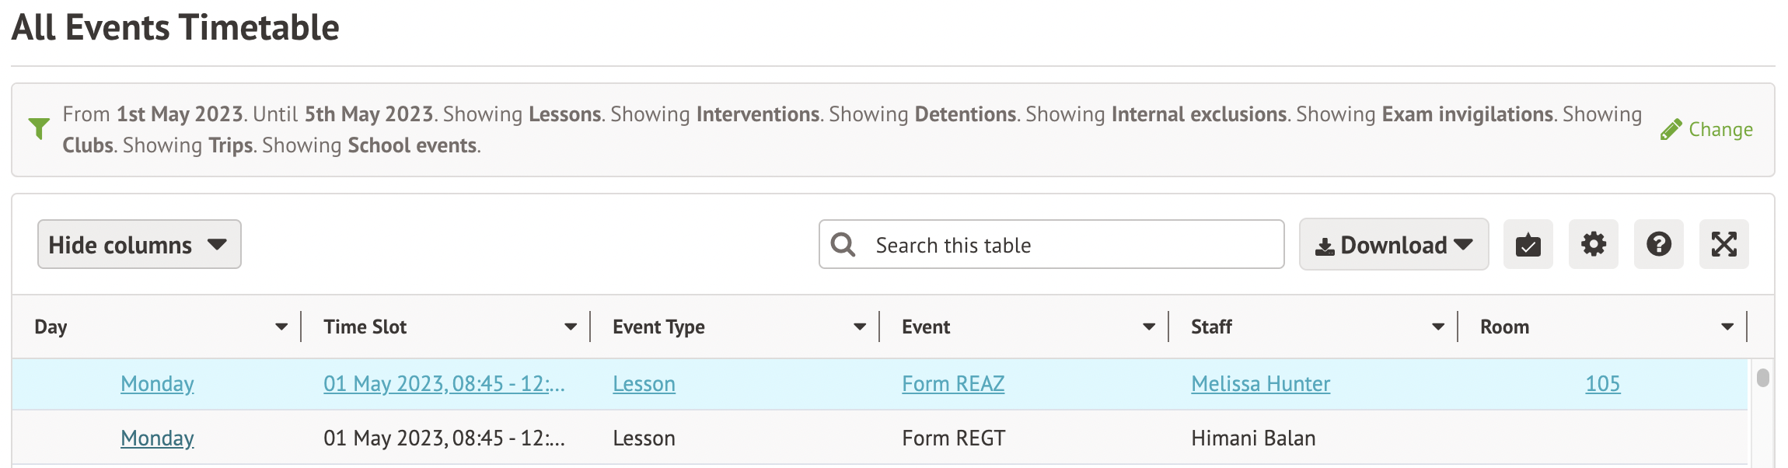This screenshot has width=1788, height=468.
Task: Open Event Type column dropdown arrow
Action: [860, 327]
